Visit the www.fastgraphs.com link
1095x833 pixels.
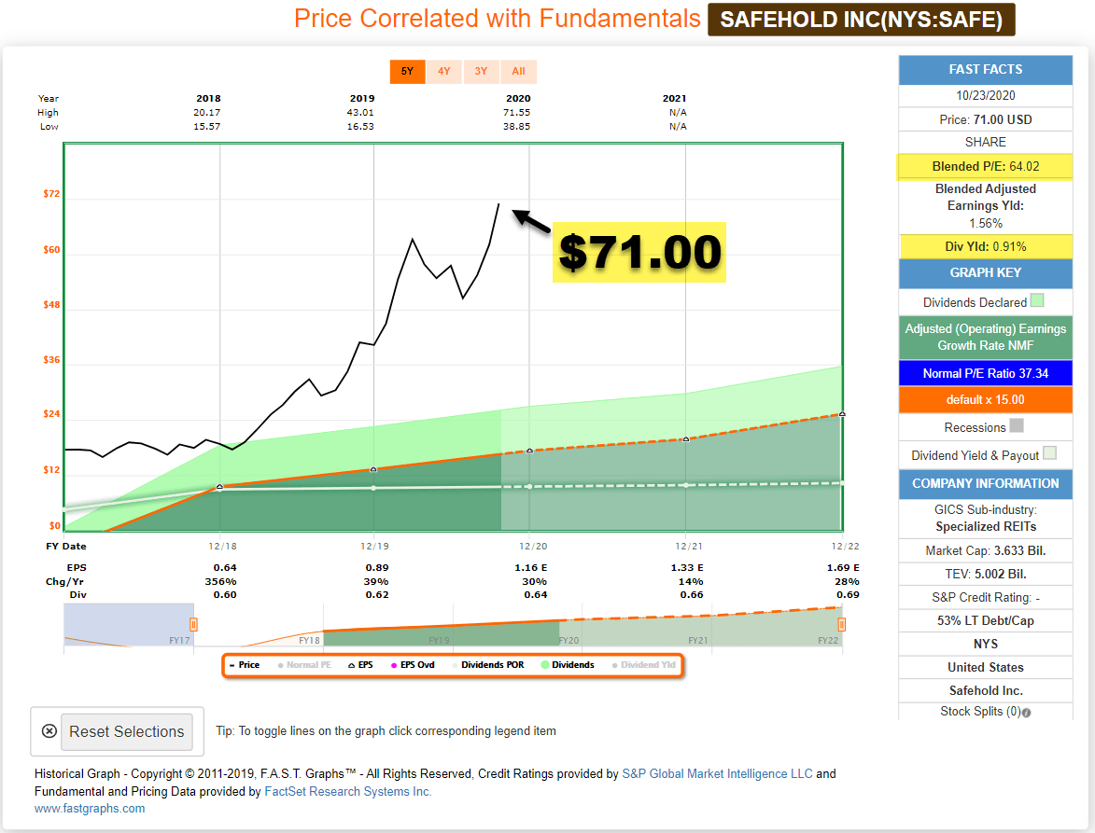[x=90, y=809]
